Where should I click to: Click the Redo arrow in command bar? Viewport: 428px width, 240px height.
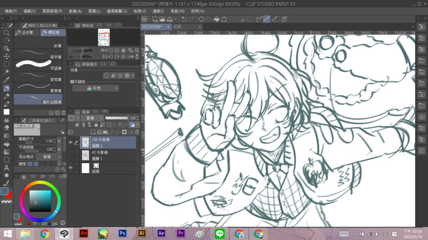[191, 19]
